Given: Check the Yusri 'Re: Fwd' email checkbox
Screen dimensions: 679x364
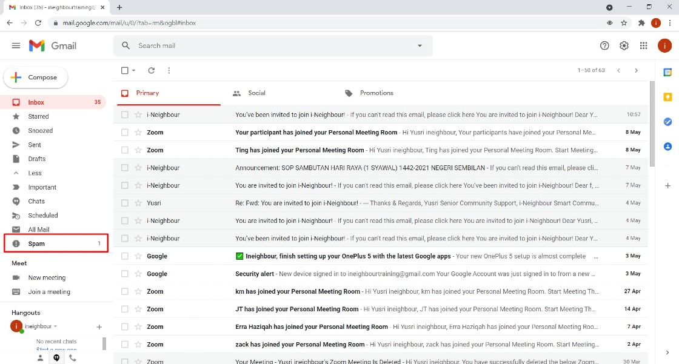Looking at the screenshot, I should [x=125, y=203].
